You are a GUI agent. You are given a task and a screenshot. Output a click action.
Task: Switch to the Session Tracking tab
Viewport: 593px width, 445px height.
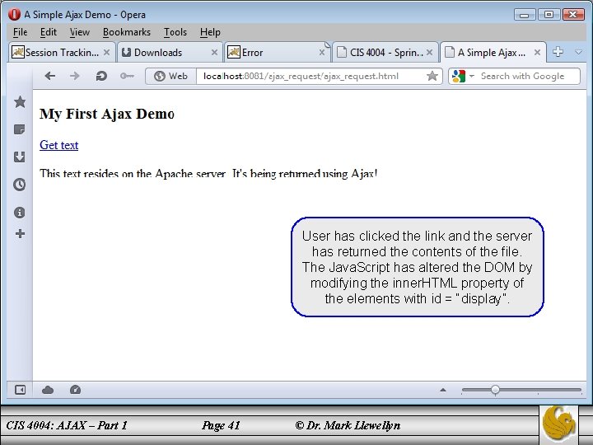click(62, 52)
